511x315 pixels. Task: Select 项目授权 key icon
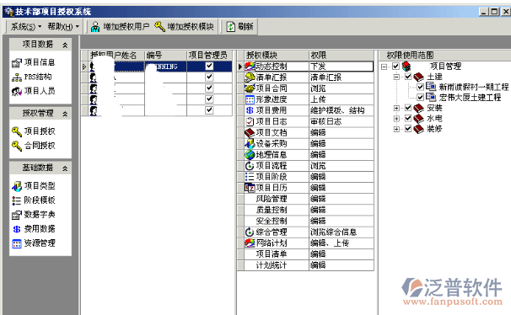(17, 131)
